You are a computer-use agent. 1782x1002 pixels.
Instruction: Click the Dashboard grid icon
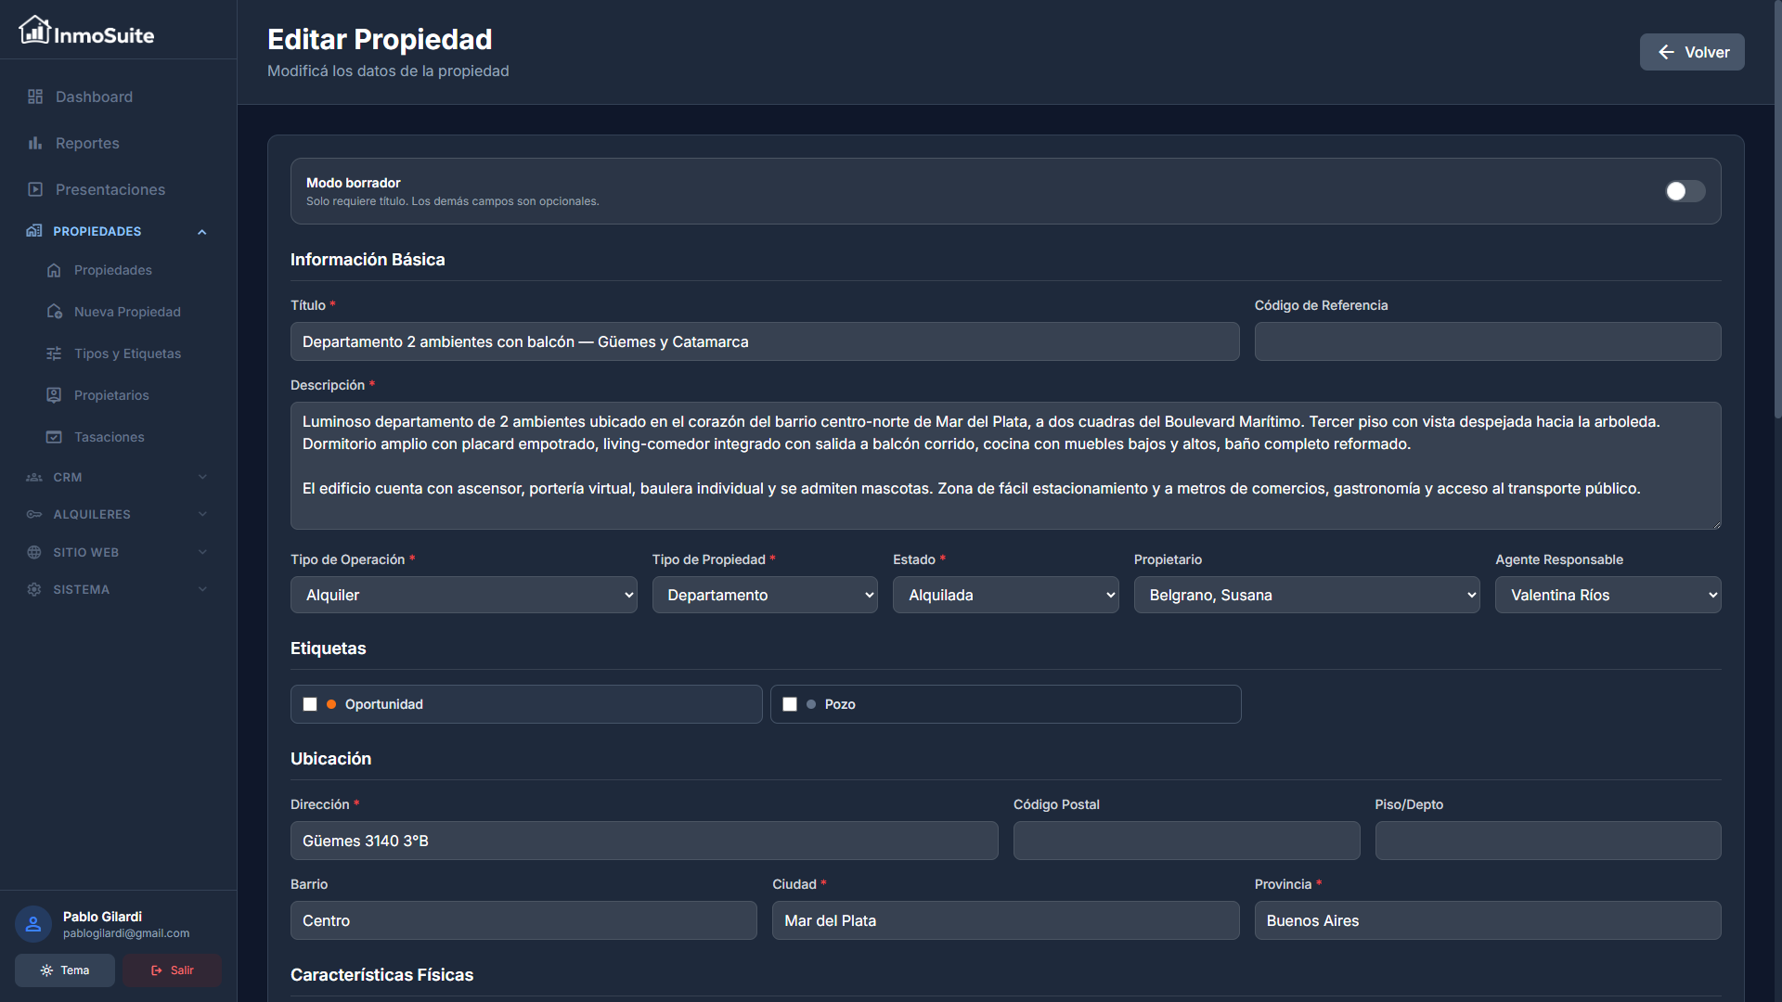click(35, 96)
